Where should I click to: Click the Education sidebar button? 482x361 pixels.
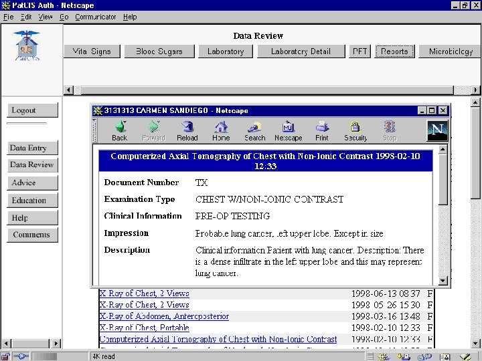coord(32,201)
